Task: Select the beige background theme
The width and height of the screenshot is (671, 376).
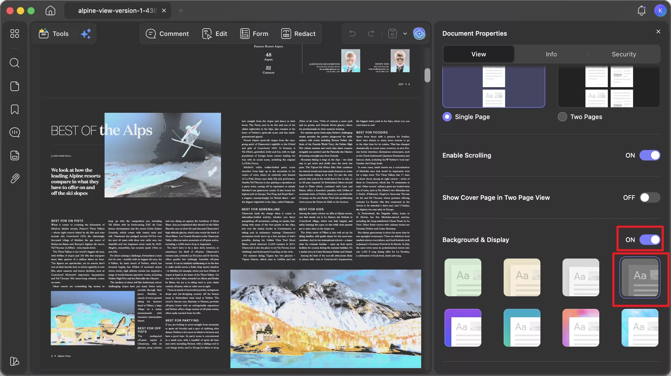Action: pos(522,277)
